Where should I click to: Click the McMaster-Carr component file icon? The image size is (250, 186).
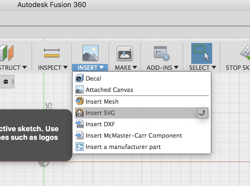pyautogui.click(x=80, y=135)
